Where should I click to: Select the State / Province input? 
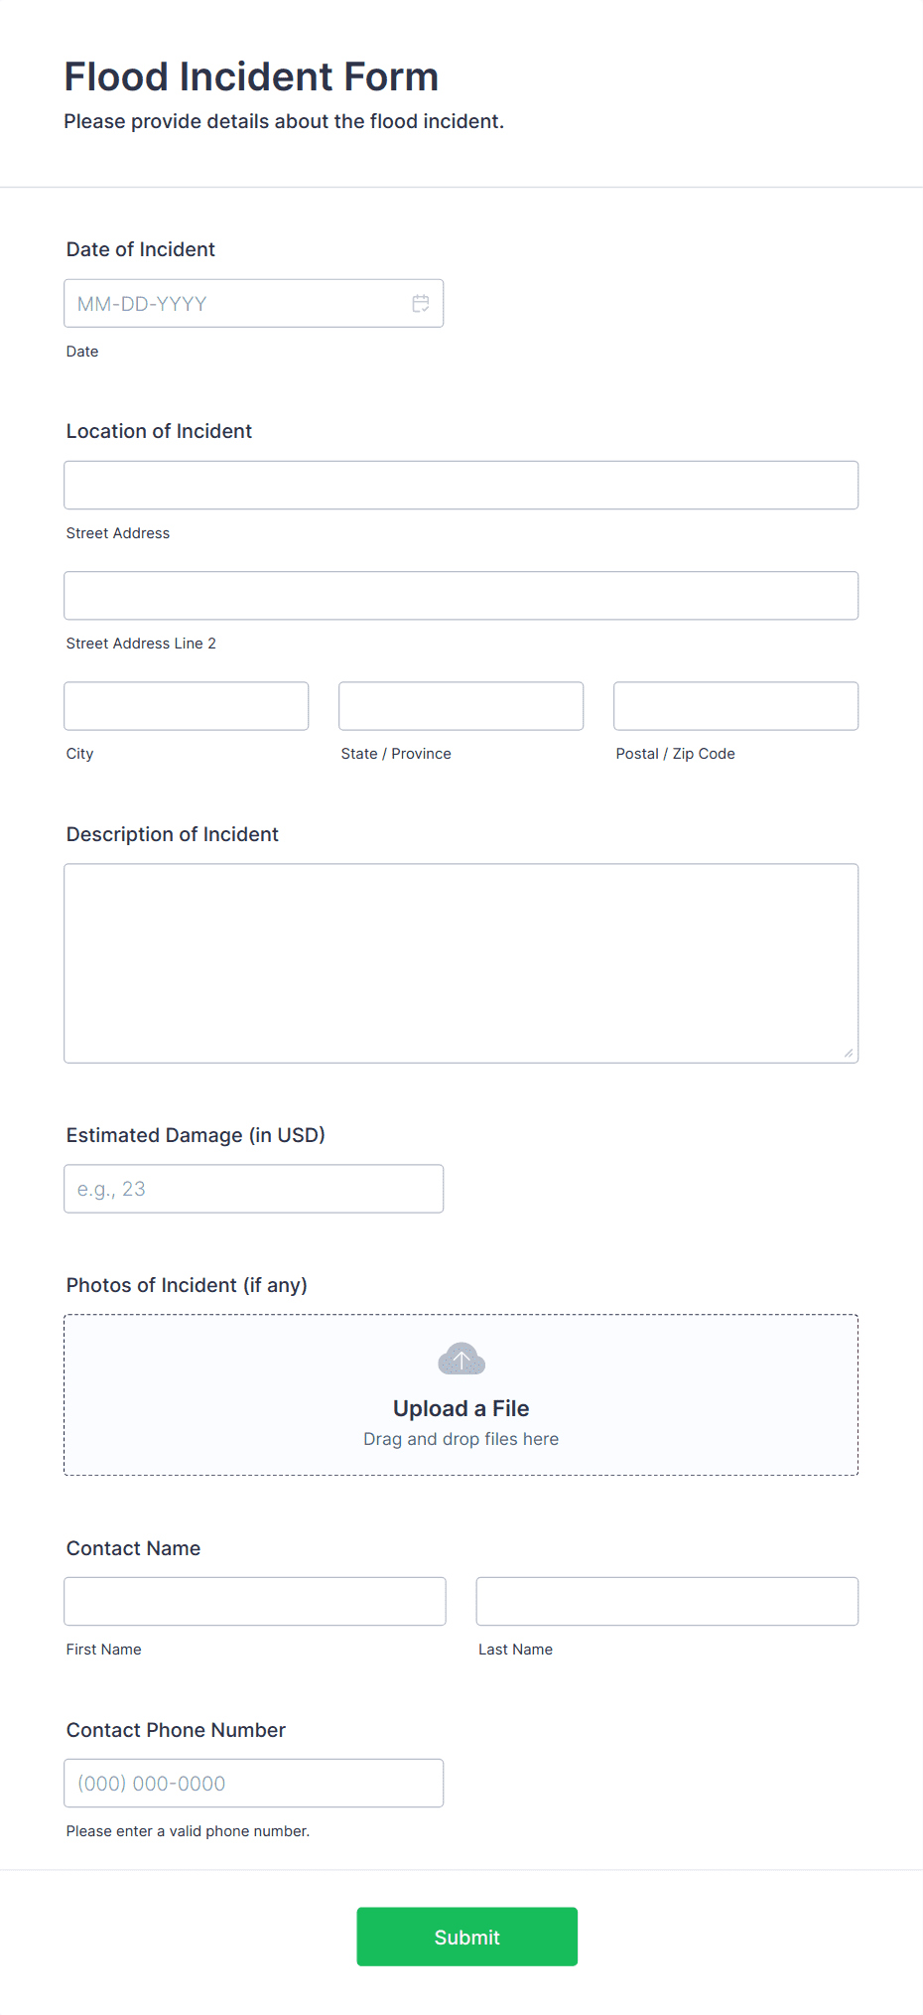(x=461, y=706)
